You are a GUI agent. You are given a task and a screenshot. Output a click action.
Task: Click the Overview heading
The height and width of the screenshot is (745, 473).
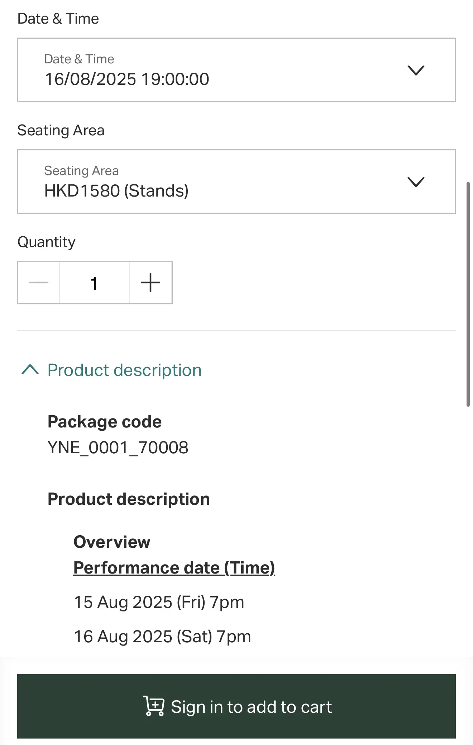[x=112, y=542]
